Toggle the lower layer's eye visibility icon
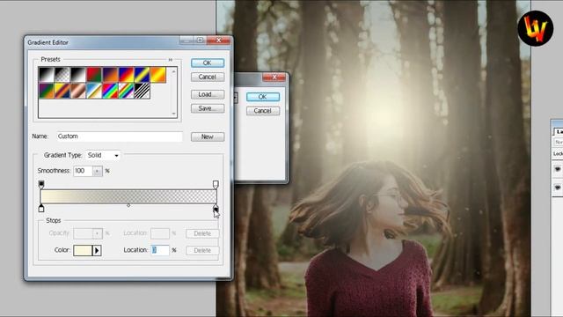Viewport: 563px width, 317px height. (558, 188)
